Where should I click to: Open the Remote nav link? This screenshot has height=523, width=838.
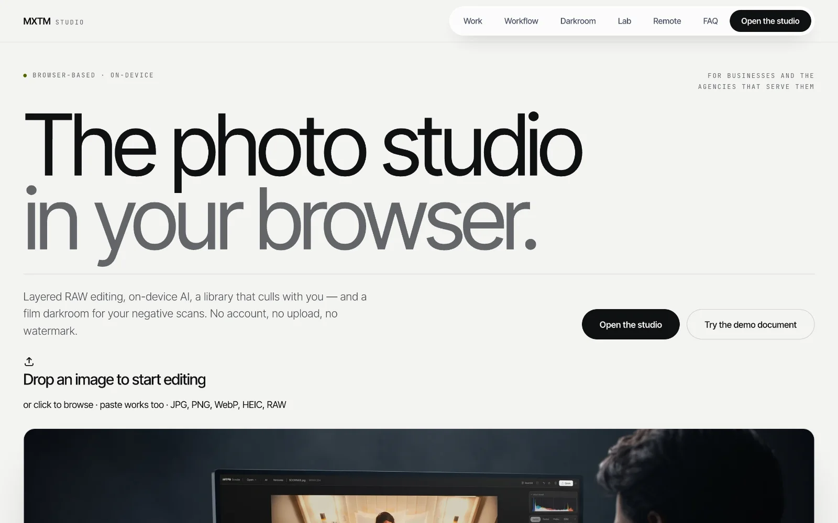[x=667, y=21]
